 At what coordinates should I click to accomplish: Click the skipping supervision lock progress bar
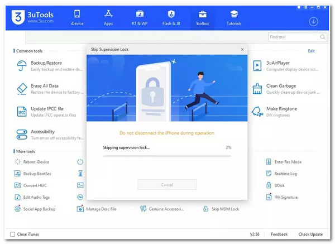(x=167, y=156)
